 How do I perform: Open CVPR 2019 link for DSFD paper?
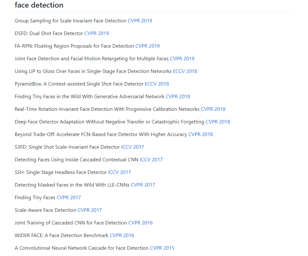point(97,33)
